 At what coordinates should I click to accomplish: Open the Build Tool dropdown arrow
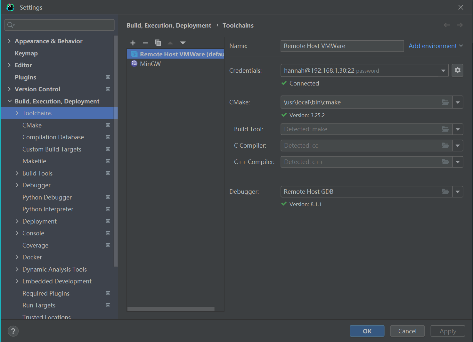click(458, 129)
